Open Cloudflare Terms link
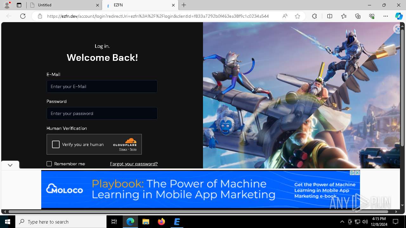The image size is (406, 228). [x=133, y=149]
